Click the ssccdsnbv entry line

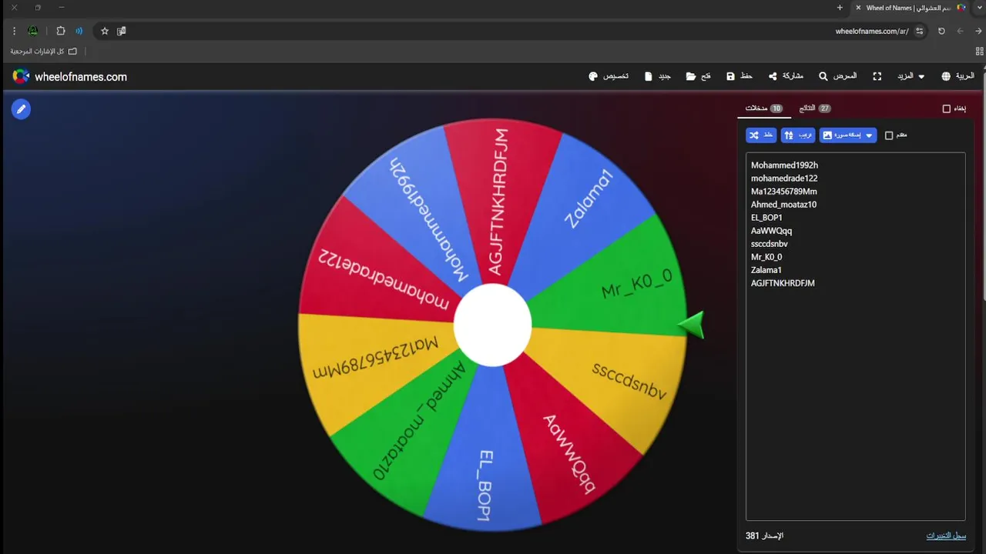[769, 244]
